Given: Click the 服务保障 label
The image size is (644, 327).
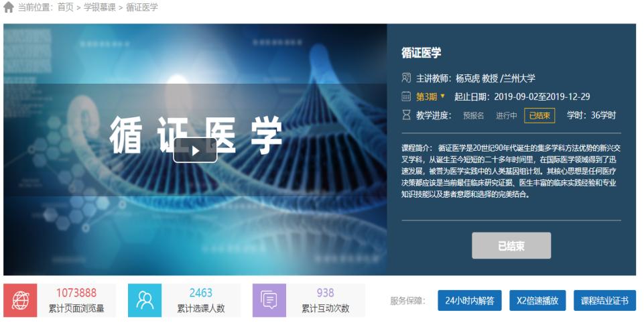Looking at the screenshot, I should pyautogui.click(x=407, y=301).
